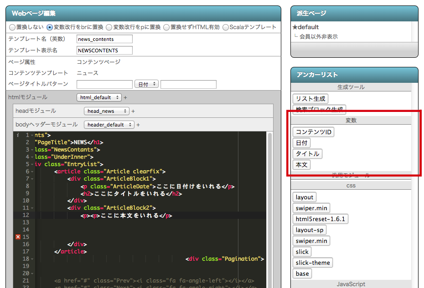The height and width of the screenshot is (288, 424).
Task: Click the テンプレート名 input field
Action: [105, 39]
